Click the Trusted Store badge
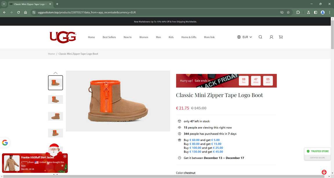Screen dimensions: 334x178 pos(317,154)
